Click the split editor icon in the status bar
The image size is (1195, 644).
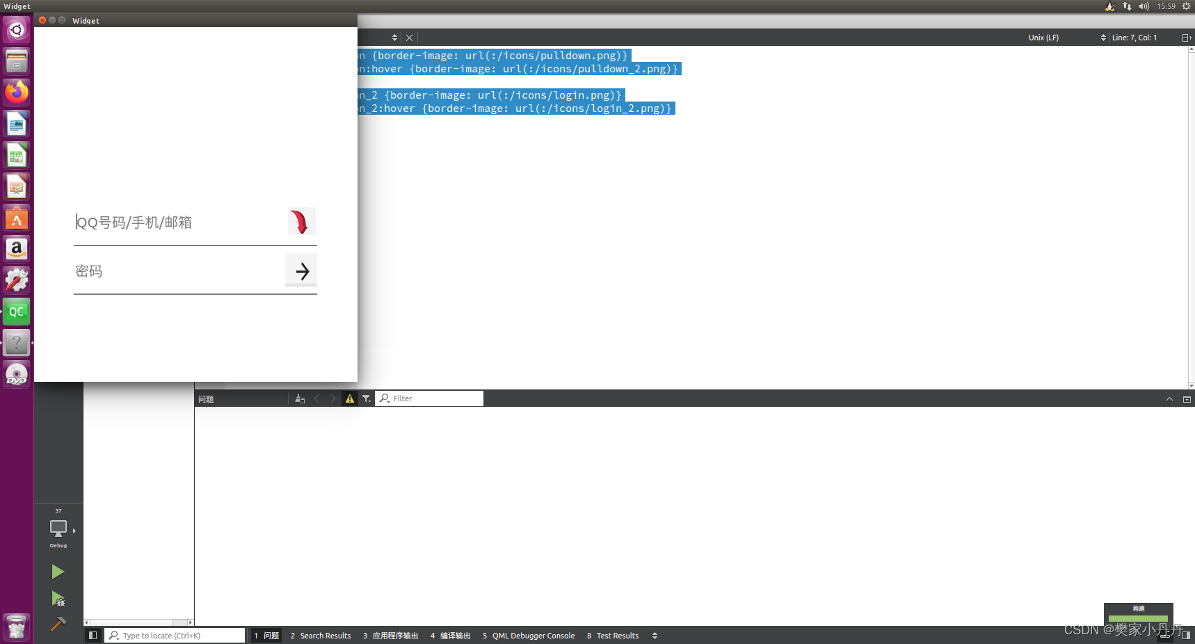pyautogui.click(x=1187, y=37)
